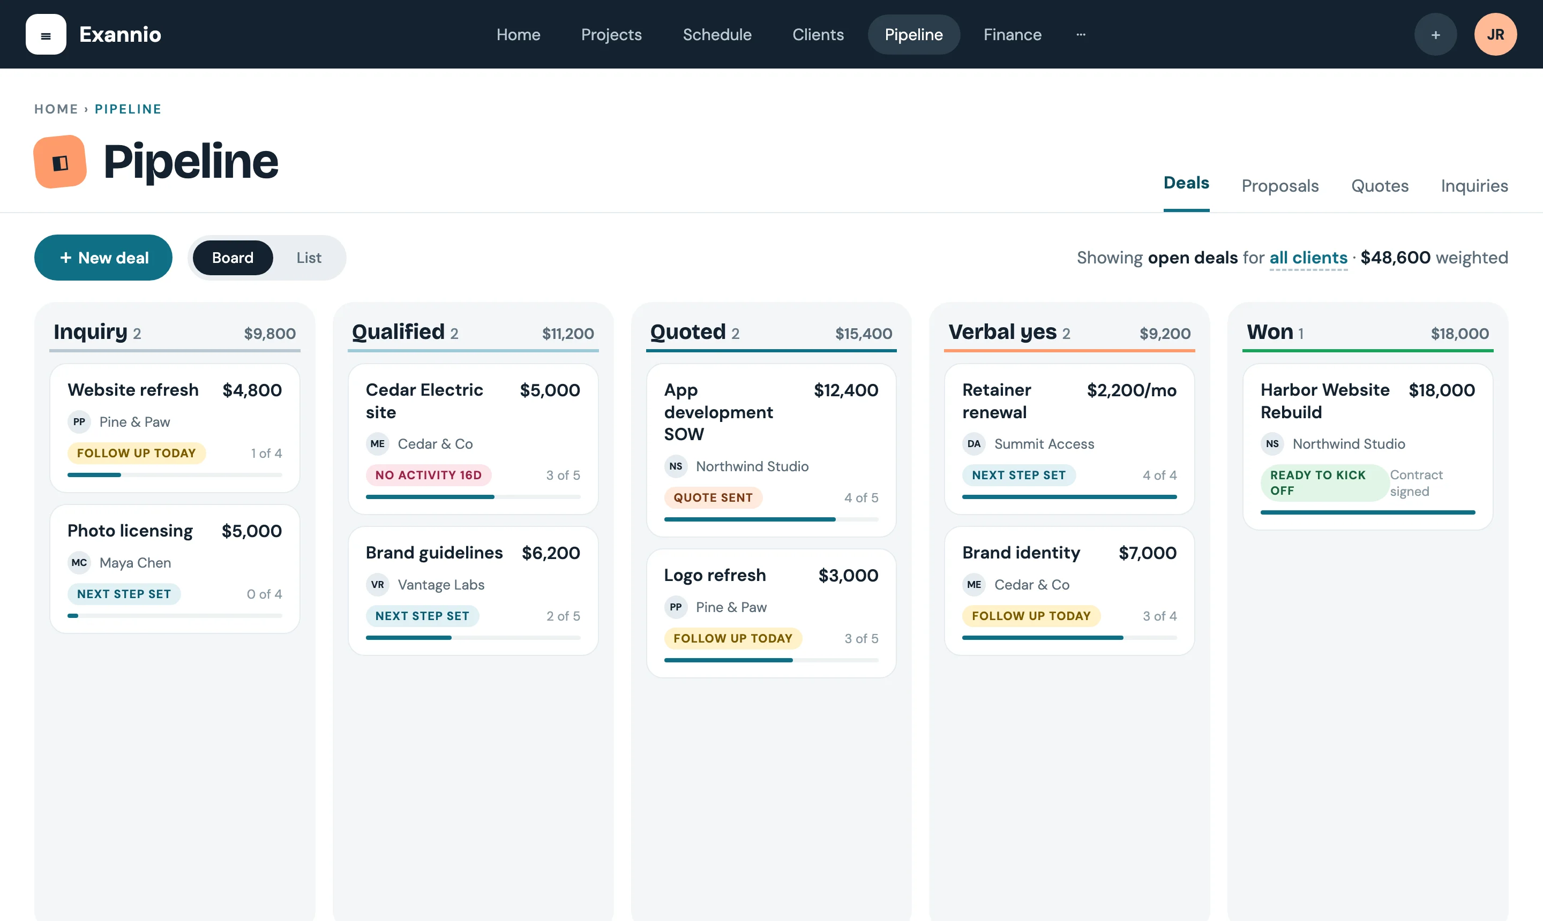
Task: Select the Pipeline navigation item
Action: [x=914, y=35]
